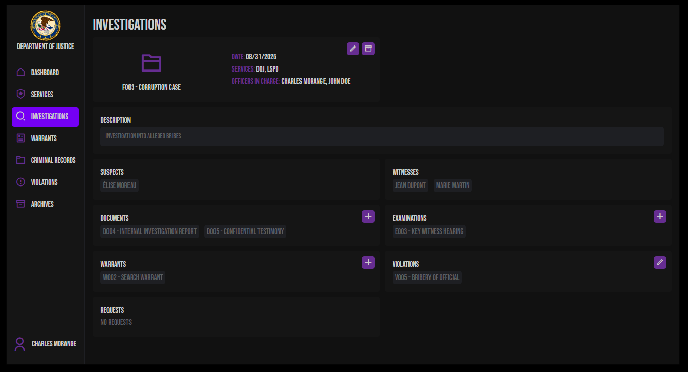Image resolution: width=688 pixels, height=372 pixels.
Task: Add a new examination with plus icon
Action: click(x=660, y=216)
